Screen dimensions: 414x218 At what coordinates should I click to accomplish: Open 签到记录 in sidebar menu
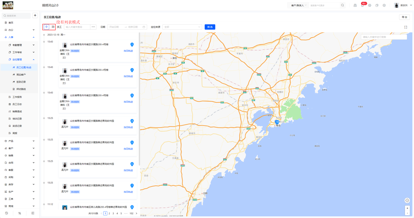pyautogui.click(x=21, y=82)
